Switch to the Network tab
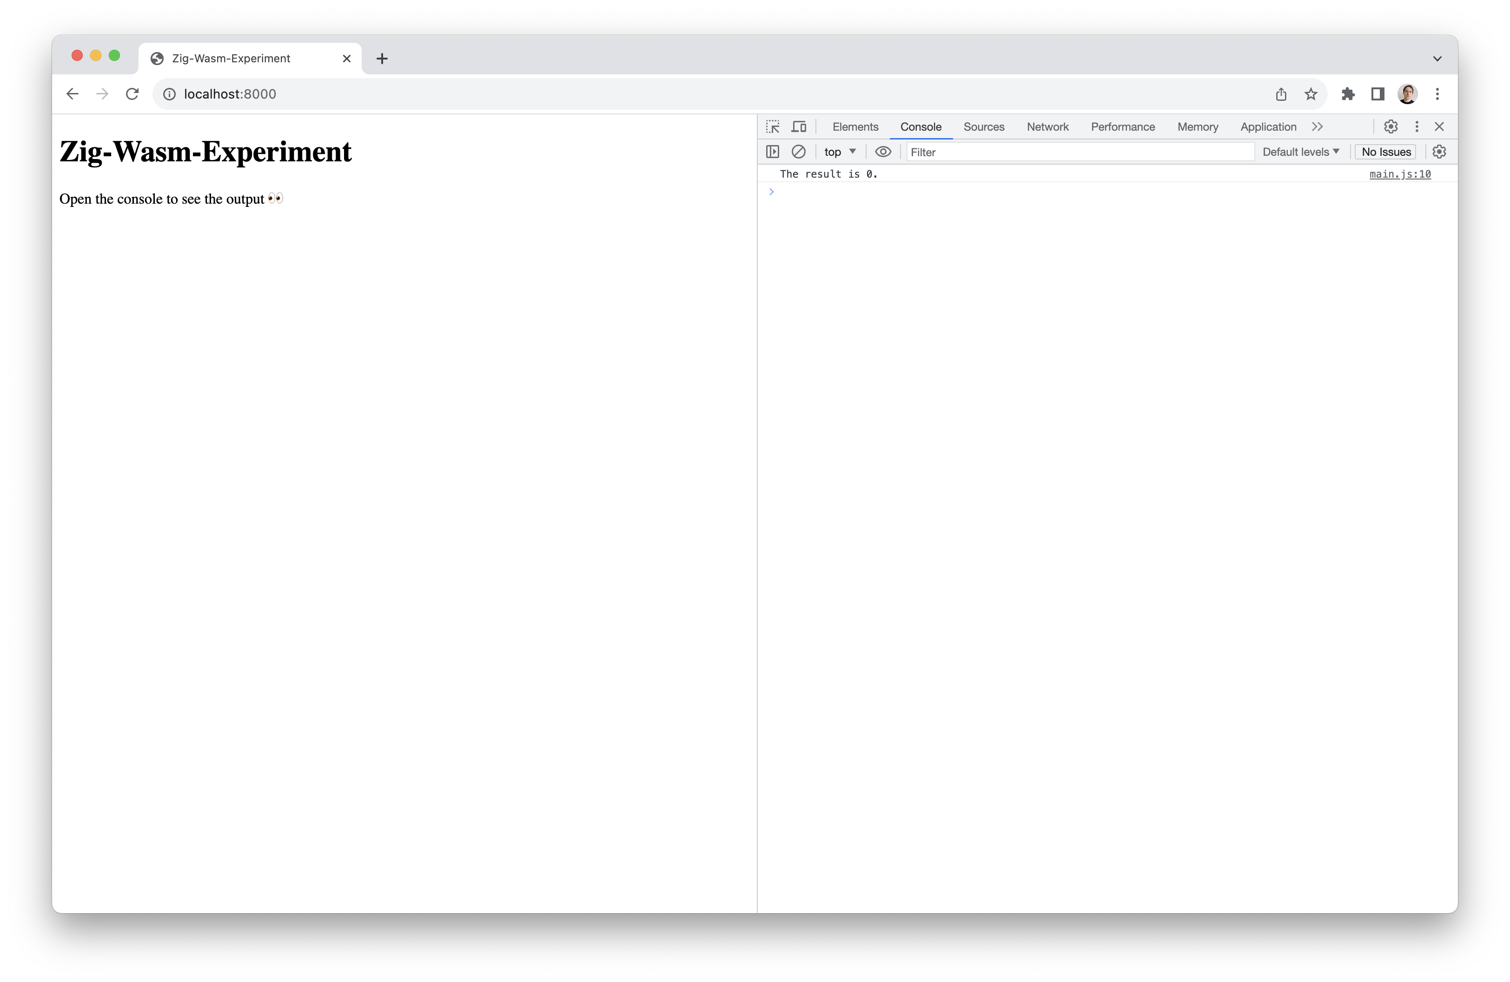 [1047, 127]
